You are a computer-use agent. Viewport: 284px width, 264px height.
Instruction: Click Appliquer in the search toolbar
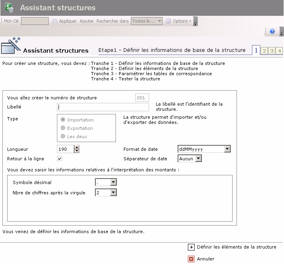click(x=68, y=21)
